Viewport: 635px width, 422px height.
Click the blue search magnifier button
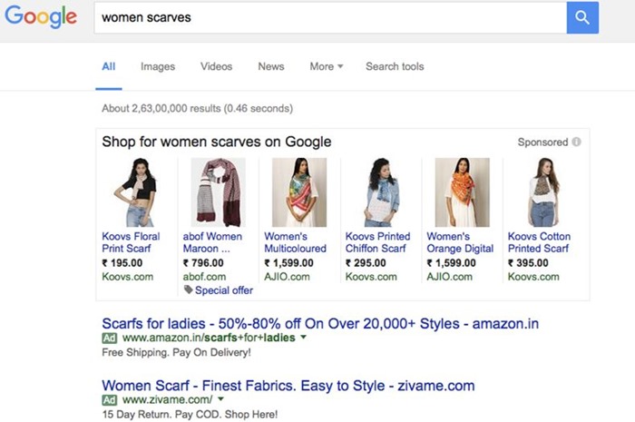(582, 17)
